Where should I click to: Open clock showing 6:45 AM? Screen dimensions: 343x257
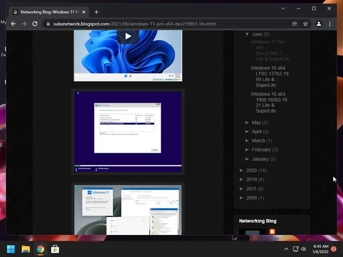pos(321,249)
